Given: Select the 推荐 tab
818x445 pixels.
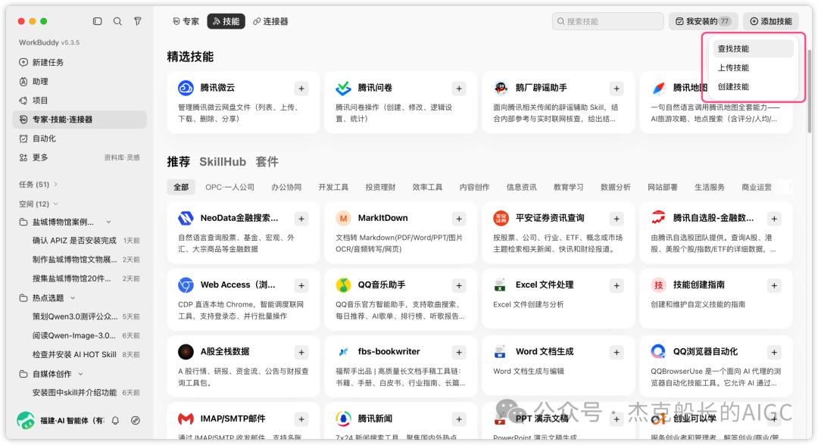Looking at the screenshot, I should pyautogui.click(x=179, y=162).
